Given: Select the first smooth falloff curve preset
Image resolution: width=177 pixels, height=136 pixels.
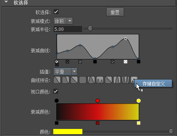Looking at the screenshot, I should point(57,80).
